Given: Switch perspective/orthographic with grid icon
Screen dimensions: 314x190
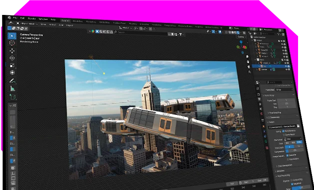Looking at the screenshot, I should [x=250, y=72].
